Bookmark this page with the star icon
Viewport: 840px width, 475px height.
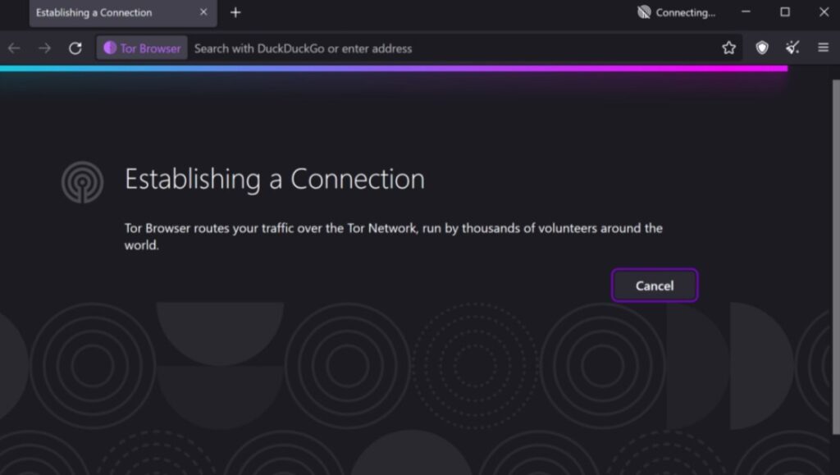728,48
